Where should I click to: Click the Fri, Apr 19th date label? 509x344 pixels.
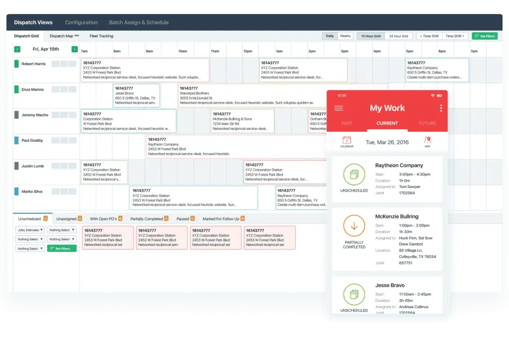click(x=46, y=49)
